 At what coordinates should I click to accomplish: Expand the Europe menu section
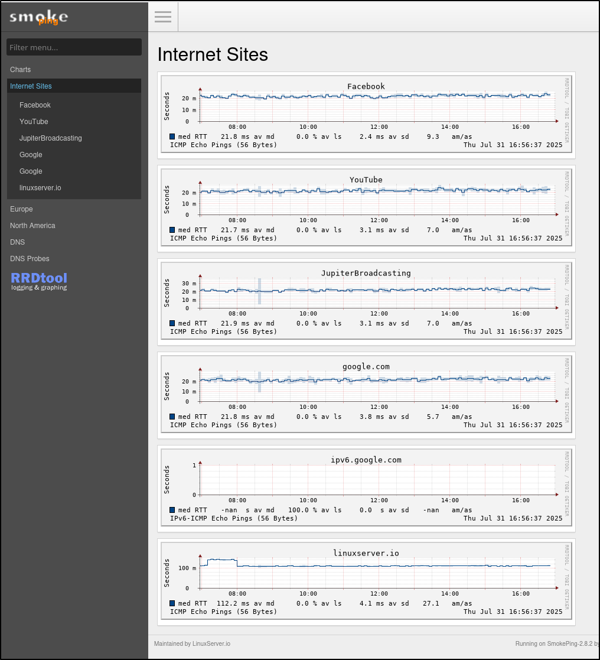(21, 209)
